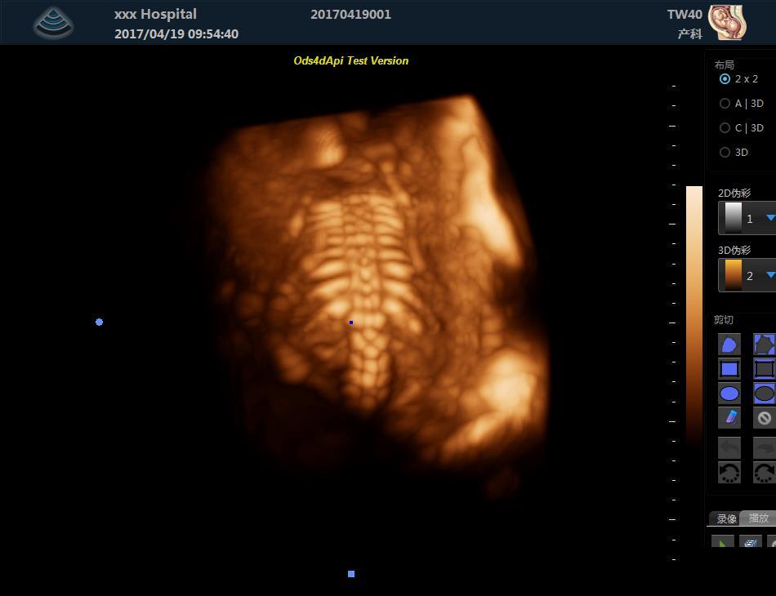Select the 2 x 2 layout option

click(x=739, y=79)
